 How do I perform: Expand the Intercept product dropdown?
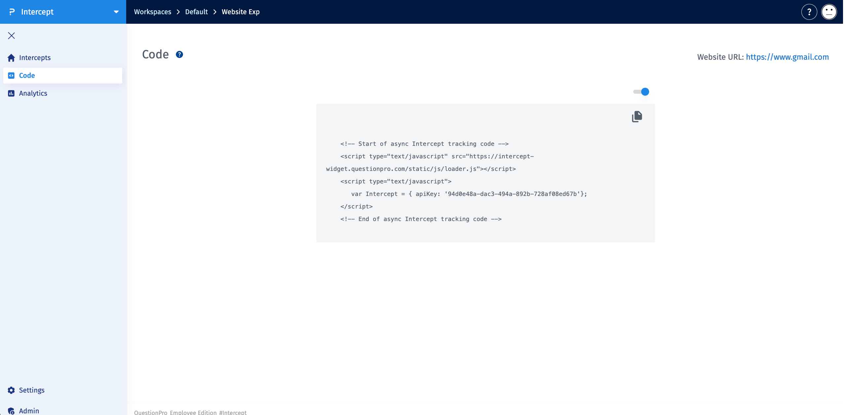(116, 12)
